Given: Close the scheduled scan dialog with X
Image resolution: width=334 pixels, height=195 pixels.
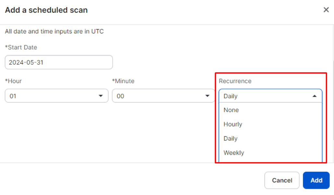Looking at the screenshot, I should (326, 10).
